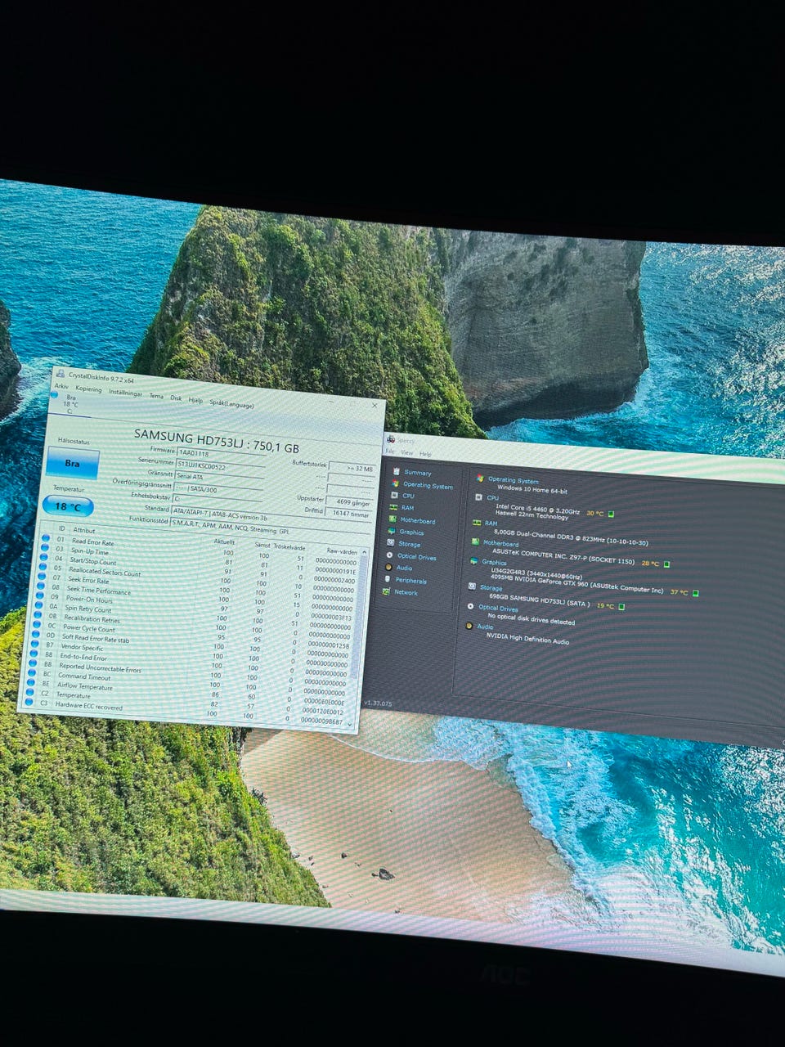Select the disk C: tab with the blue dot
The height and width of the screenshot is (1047, 785).
pos(70,404)
